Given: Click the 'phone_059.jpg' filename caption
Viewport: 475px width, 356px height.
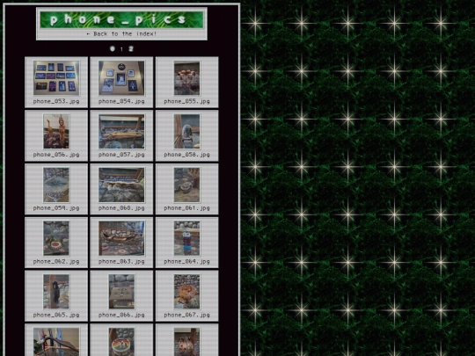Looking at the screenshot, I should pos(56,208).
